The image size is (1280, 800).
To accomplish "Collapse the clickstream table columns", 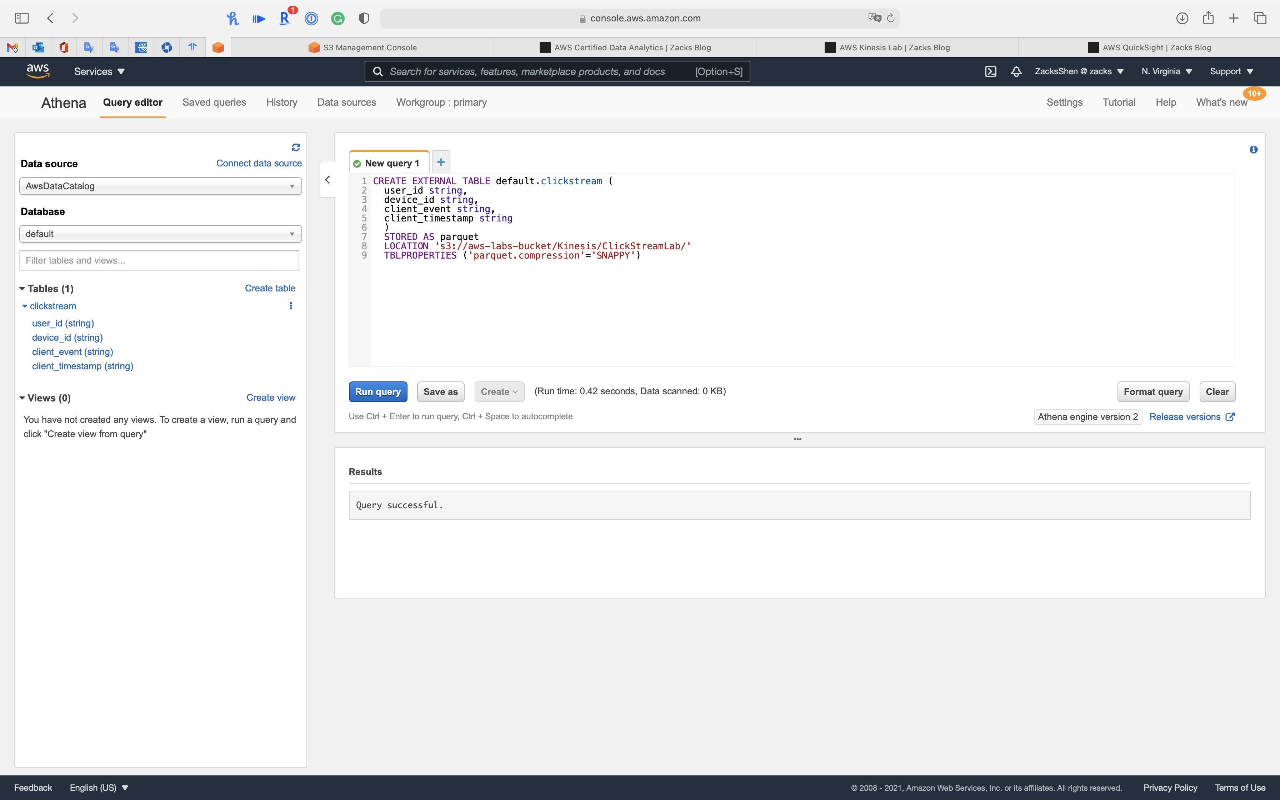I will 25,306.
